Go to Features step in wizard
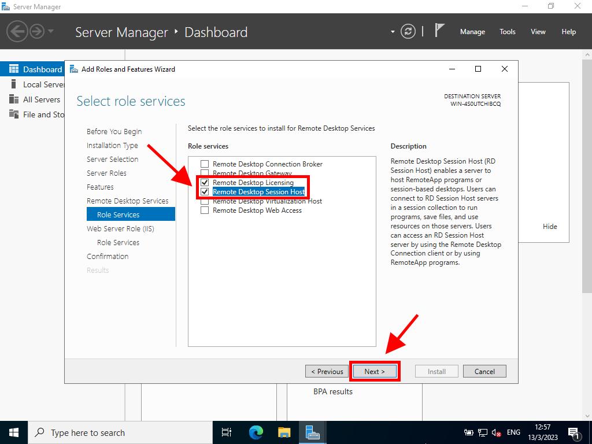 click(100, 187)
